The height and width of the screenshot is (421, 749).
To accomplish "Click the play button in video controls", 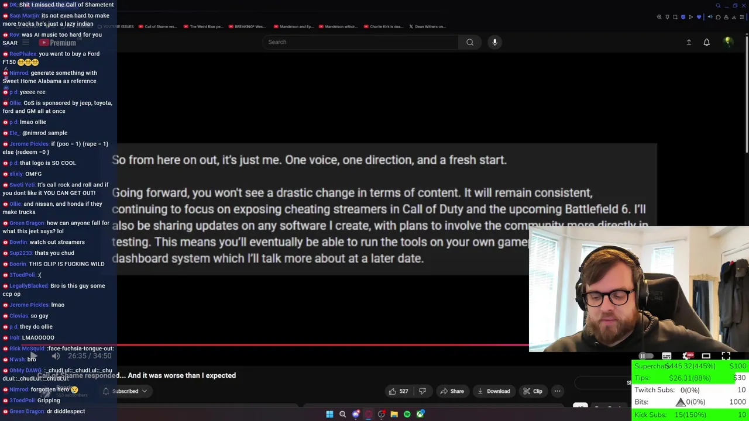I will click(33, 356).
